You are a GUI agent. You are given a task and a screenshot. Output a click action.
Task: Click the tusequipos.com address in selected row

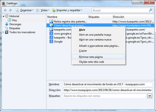pos(133,25)
